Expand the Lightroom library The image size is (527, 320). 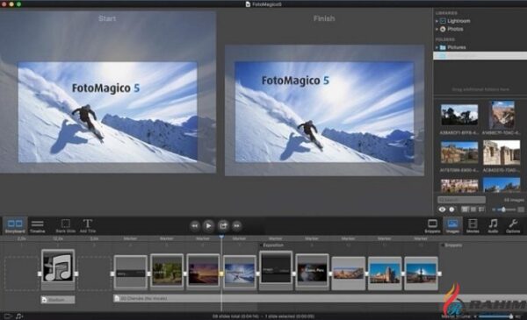(437, 21)
